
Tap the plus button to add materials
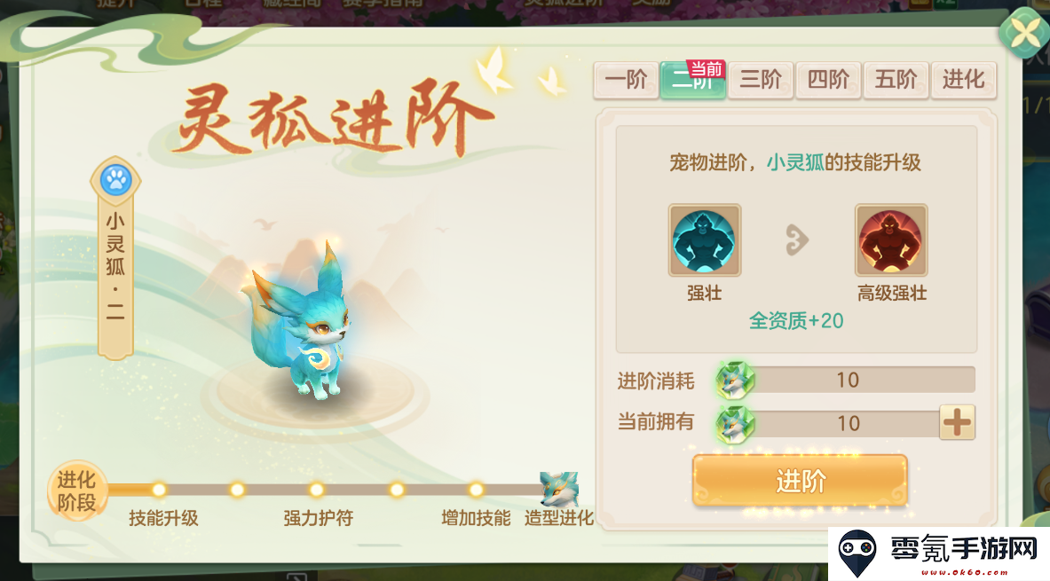[x=957, y=422]
